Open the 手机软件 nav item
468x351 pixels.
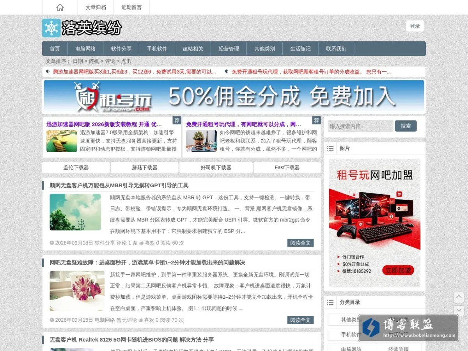click(157, 49)
